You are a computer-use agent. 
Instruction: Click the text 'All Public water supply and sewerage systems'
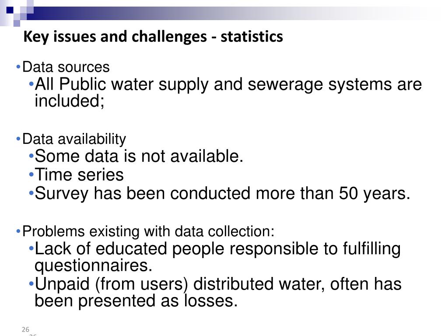point(213,84)
